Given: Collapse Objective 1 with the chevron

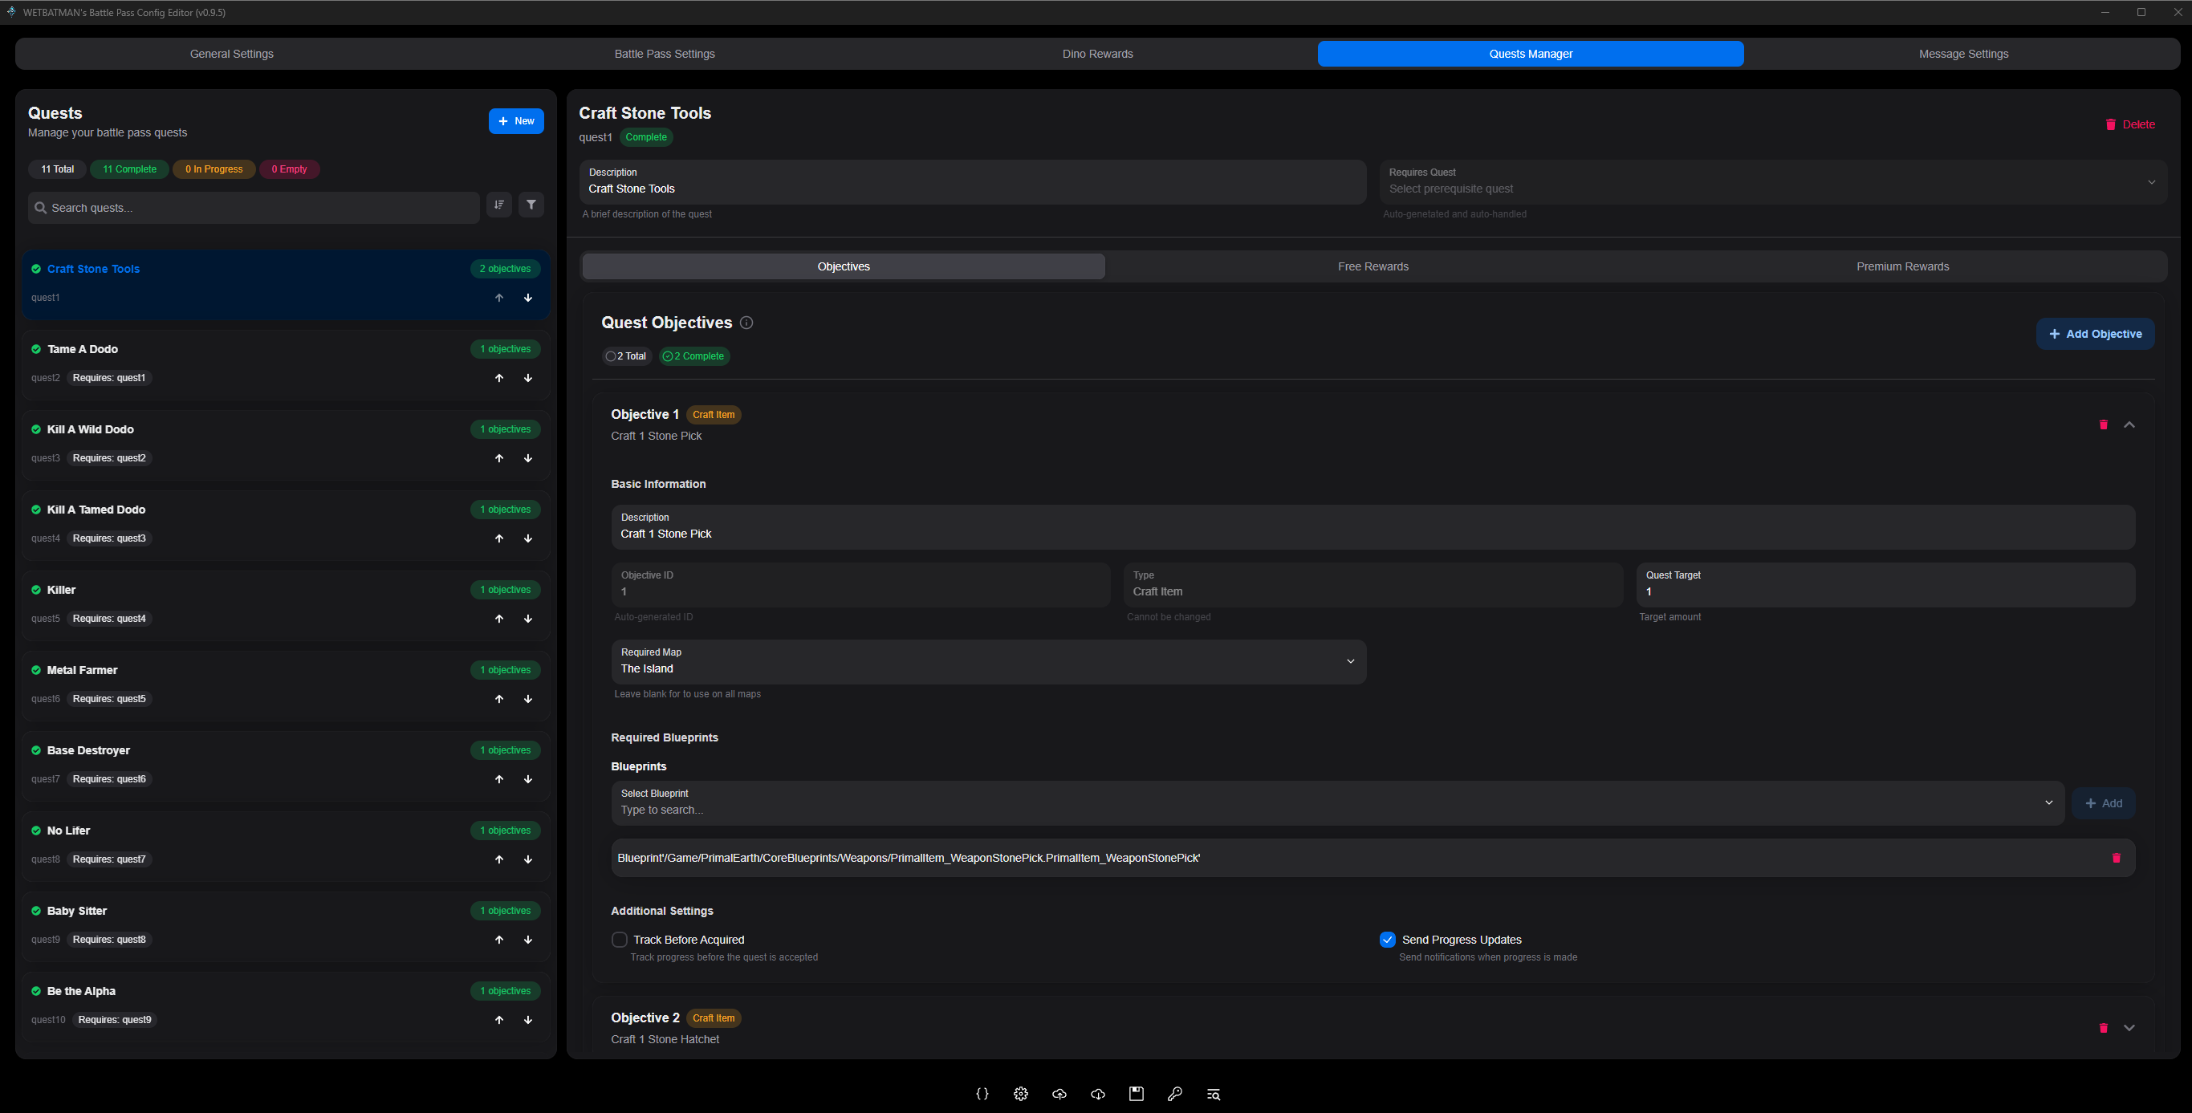Looking at the screenshot, I should [2130, 424].
